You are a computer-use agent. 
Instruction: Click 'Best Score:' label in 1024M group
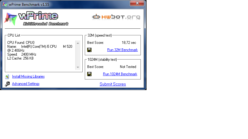click(95, 67)
